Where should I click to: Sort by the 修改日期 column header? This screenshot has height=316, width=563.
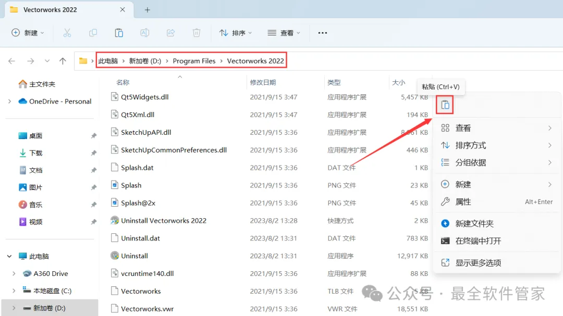263,82
